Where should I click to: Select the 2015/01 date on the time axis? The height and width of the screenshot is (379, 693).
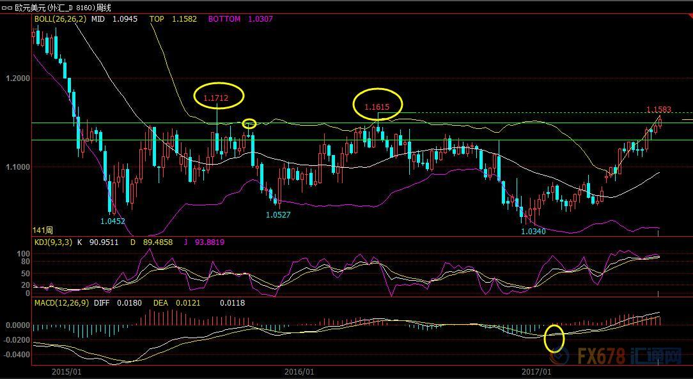(66, 371)
